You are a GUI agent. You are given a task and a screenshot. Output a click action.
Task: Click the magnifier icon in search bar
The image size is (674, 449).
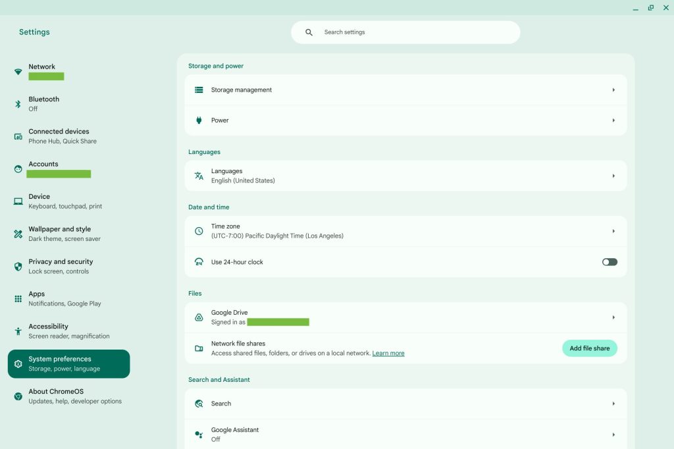[x=309, y=32]
